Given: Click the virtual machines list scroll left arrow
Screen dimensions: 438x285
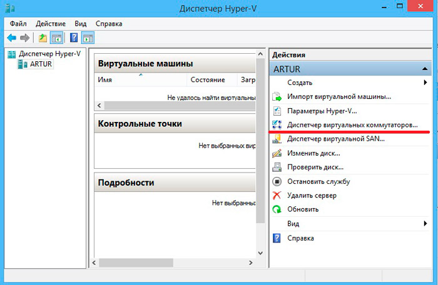Looking at the screenshot, I should pos(99,106).
